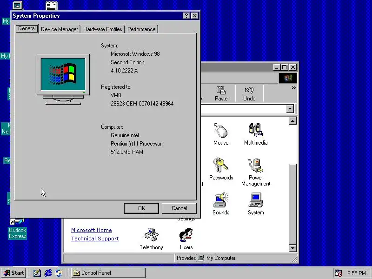Viewport: 372px width, 279px height.
Task: Select the Outlook Express desktop shortcut
Action: tap(17, 229)
